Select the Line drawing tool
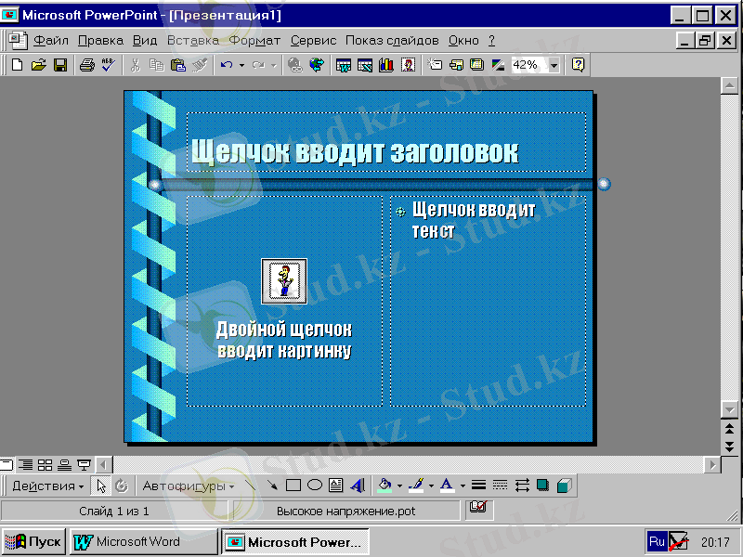The width and height of the screenshot is (743, 557). (251, 486)
